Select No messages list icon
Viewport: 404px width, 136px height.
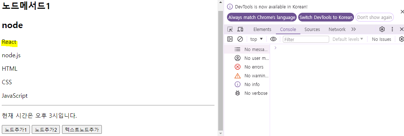(x=238, y=49)
